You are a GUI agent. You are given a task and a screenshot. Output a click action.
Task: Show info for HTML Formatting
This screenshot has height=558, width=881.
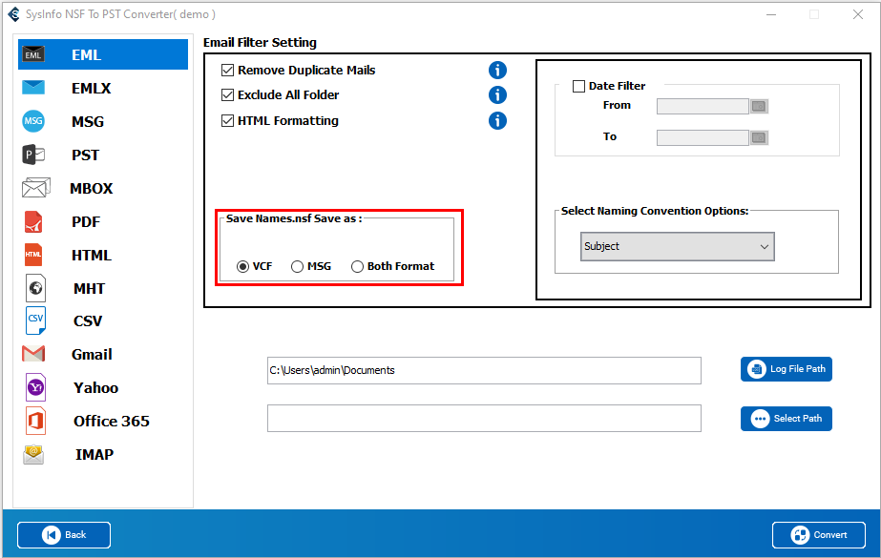[x=497, y=121]
